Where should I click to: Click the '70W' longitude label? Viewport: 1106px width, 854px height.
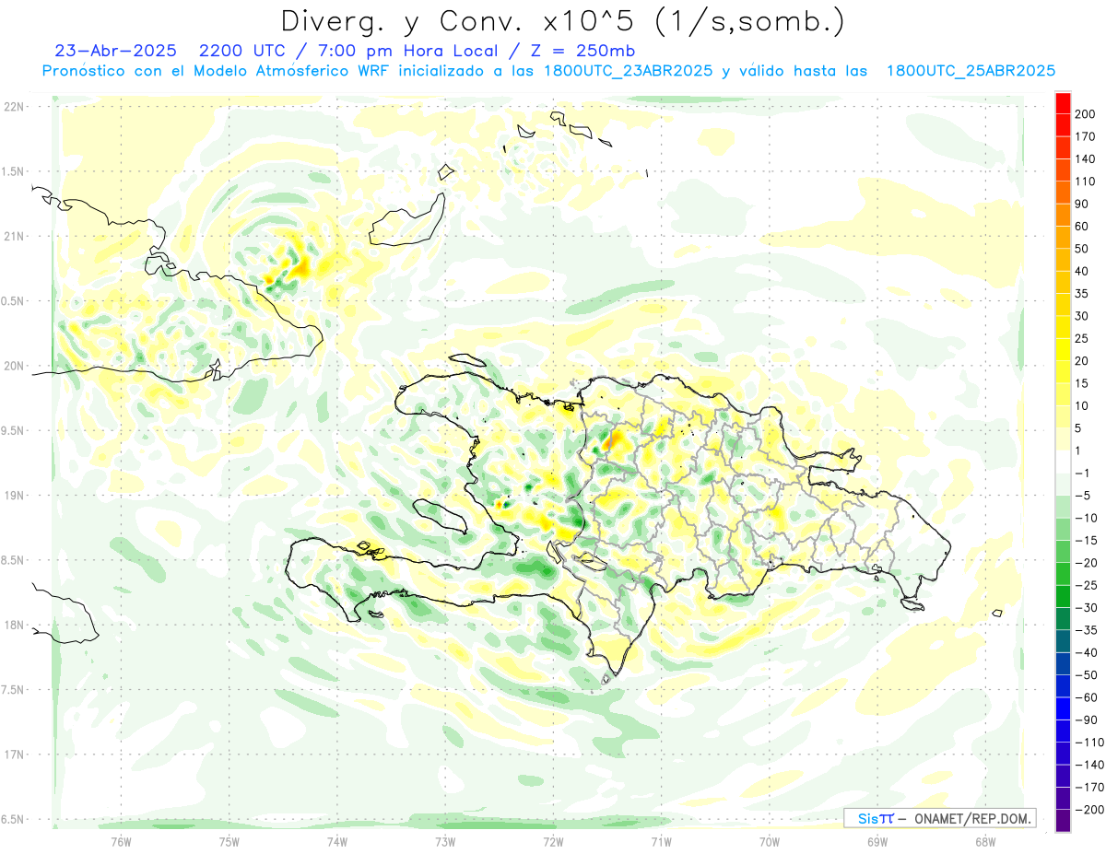tap(770, 841)
